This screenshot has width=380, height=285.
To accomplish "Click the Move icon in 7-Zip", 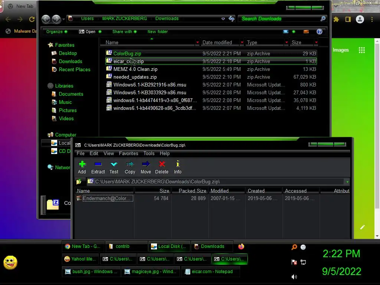I will coord(146,164).
